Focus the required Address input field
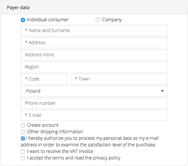This screenshot has height=166, width=188. [x=94, y=43]
